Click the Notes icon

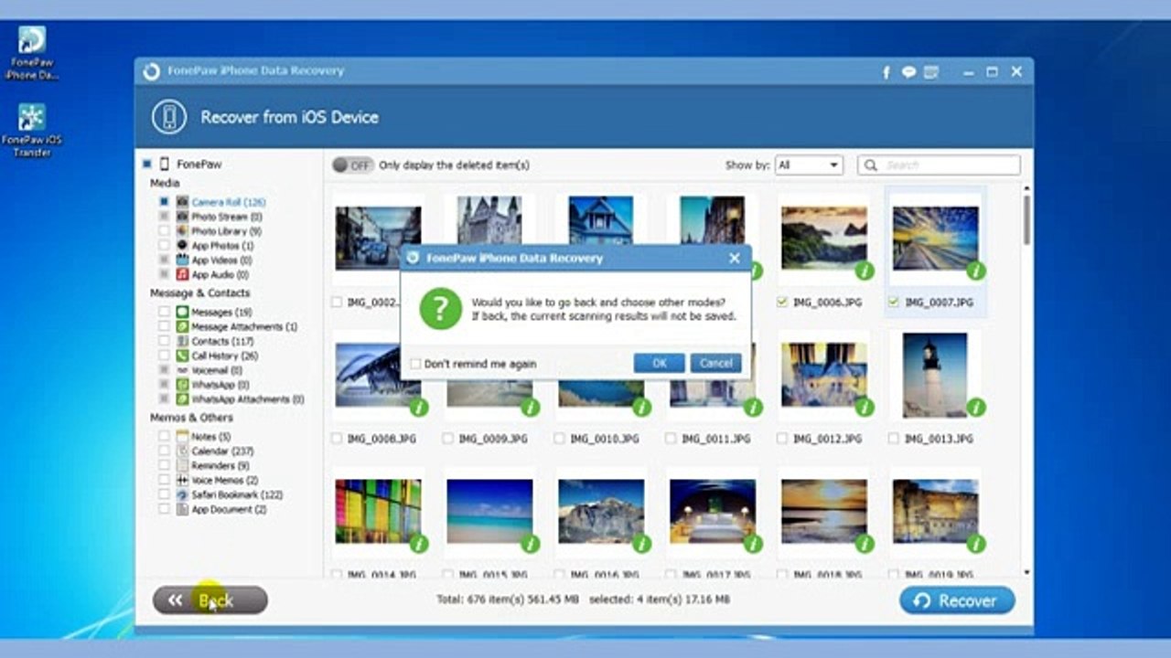(x=182, y=437)
